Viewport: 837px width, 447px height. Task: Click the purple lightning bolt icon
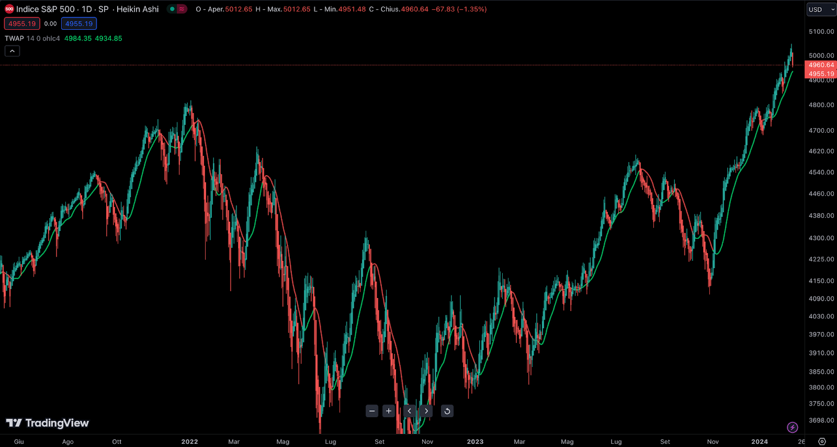(x=793, y=427)
